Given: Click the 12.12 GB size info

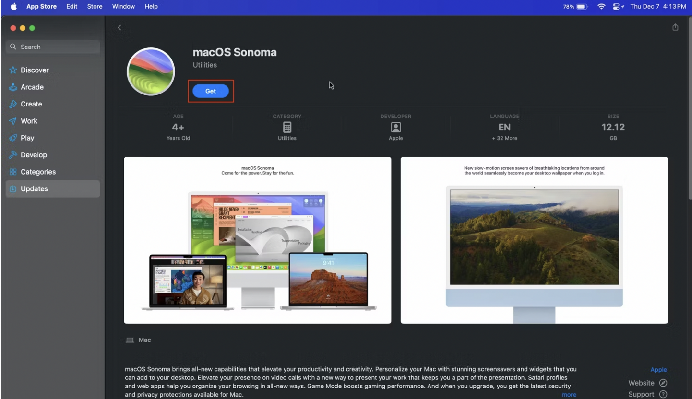Looking at the screenshot, I should pyautogui.click(x=613, y=127).
